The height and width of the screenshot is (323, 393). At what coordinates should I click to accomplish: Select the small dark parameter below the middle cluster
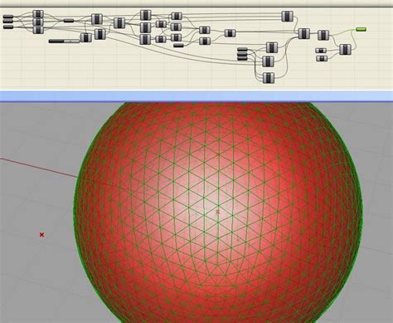(x=178, y=45)
